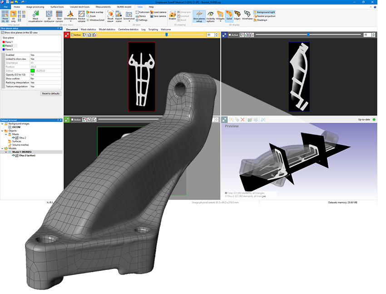
Task: Open Visibility options
Action: click(x=211, y=16)
